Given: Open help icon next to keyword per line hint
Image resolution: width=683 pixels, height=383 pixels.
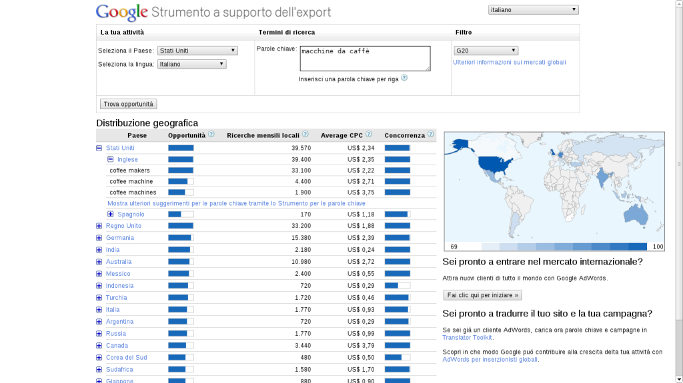Looking at the screenshot, I should (x=404, y=78).
